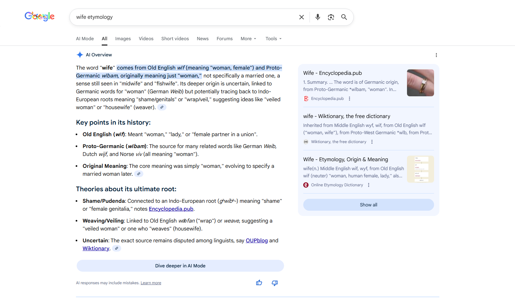Follow the Wiktionary inline link
Image resolution: width=515 pixels, height=303 pixels.
click(x=96, y=249)
